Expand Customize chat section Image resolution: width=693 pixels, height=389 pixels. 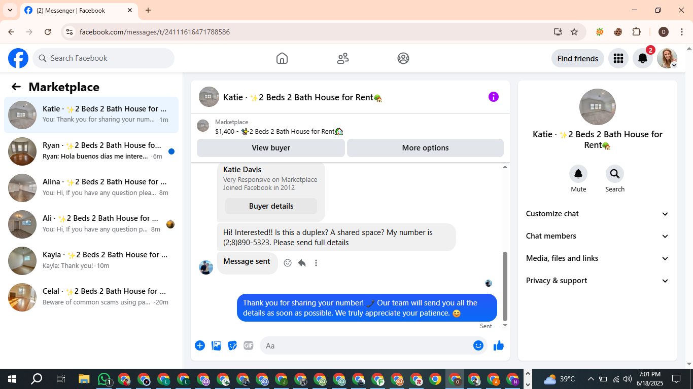click(598, 214)
